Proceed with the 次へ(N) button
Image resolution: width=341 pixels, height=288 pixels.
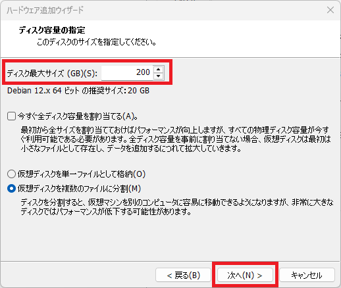coord(245,276)
